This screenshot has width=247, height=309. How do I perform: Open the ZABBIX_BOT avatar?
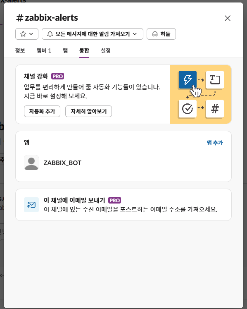[x=31, y=163]
